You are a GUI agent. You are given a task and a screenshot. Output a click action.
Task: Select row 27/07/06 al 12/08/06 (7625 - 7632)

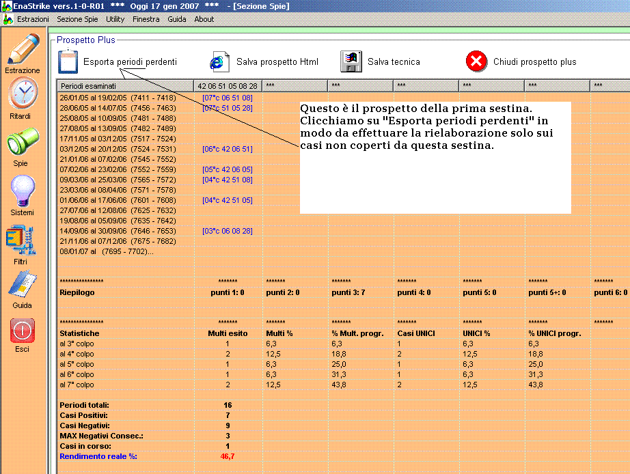click(118, 210)
